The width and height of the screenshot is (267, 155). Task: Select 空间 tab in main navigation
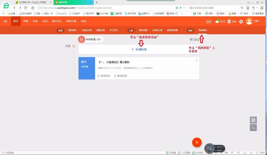click(x=45, y=21)
